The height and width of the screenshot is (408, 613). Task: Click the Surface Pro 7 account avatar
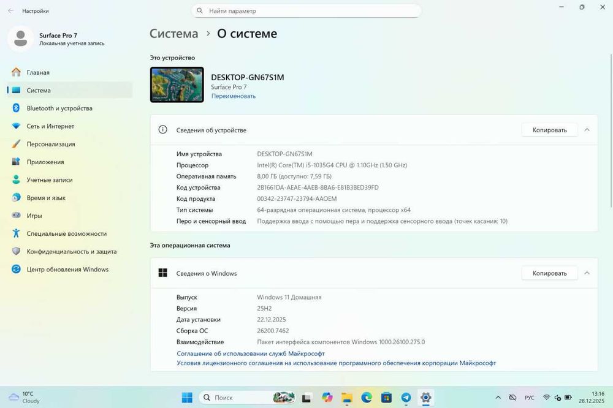(x=20, y=39)
